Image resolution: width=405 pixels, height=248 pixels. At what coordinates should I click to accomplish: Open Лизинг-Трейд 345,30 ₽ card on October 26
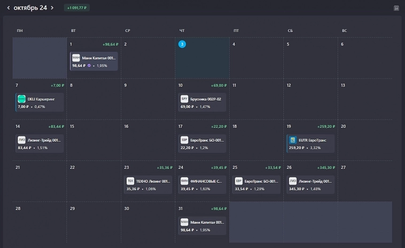coord(310,184)
